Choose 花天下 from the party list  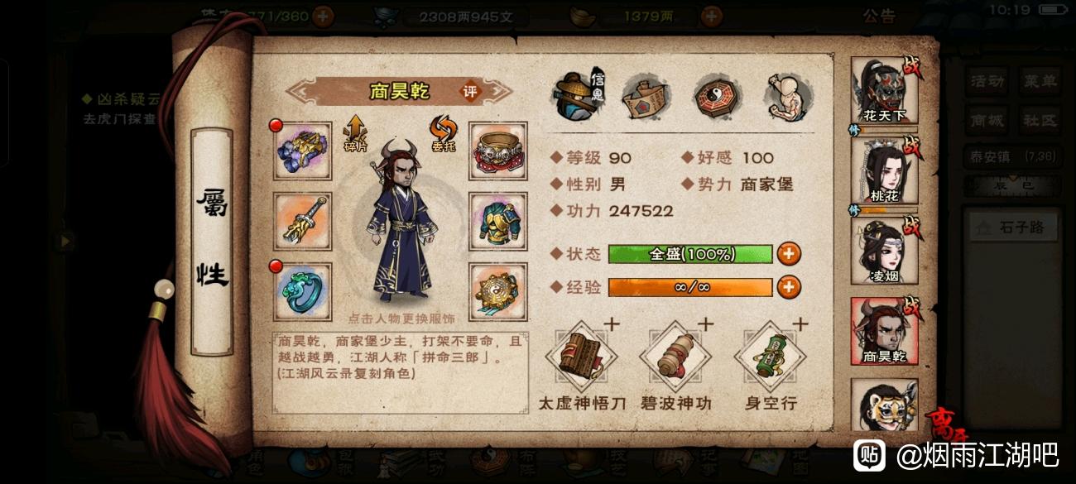[x=884, y=91]
